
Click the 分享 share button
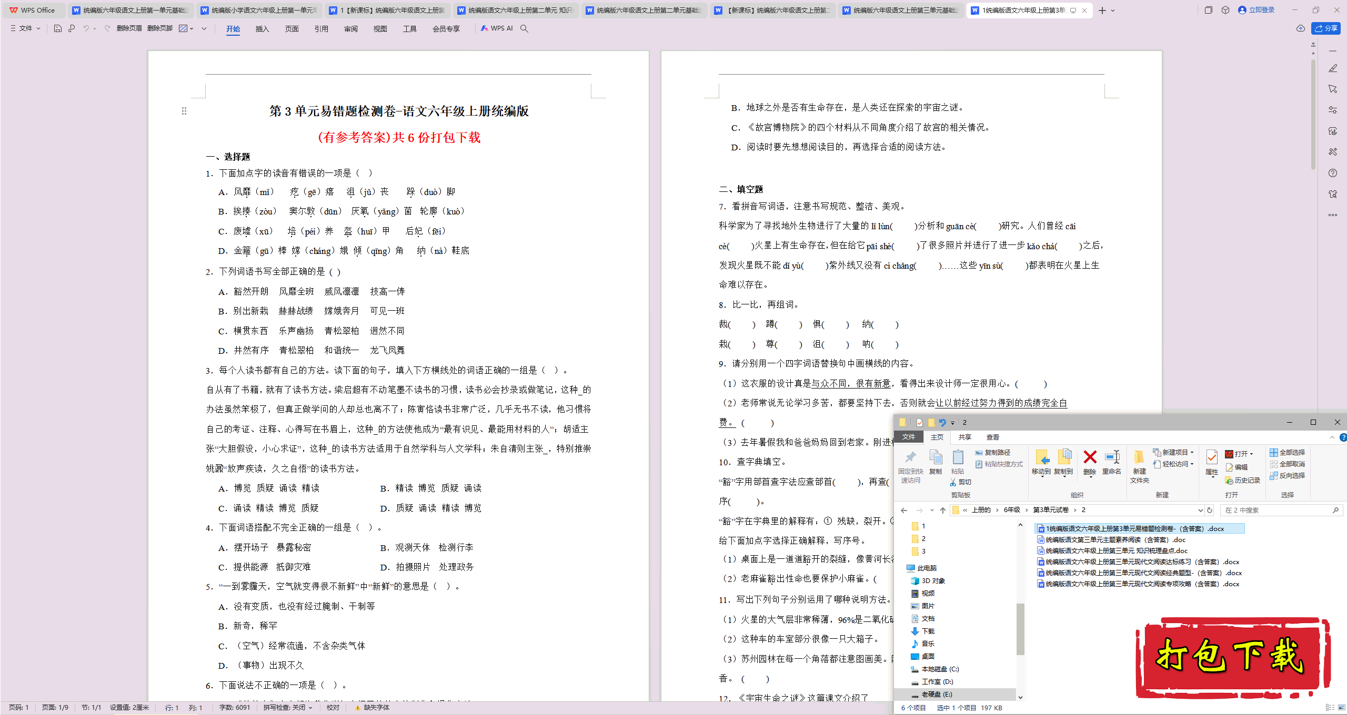(x=1326, y=28)
